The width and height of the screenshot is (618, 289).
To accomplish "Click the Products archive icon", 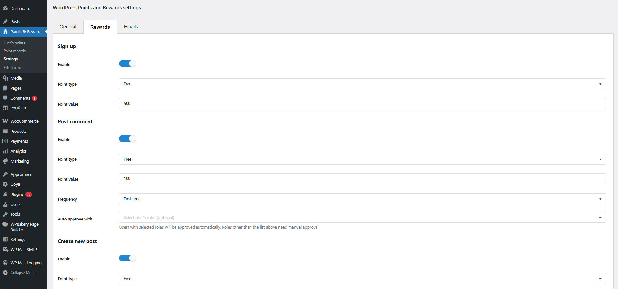I will tap(5, 131).
